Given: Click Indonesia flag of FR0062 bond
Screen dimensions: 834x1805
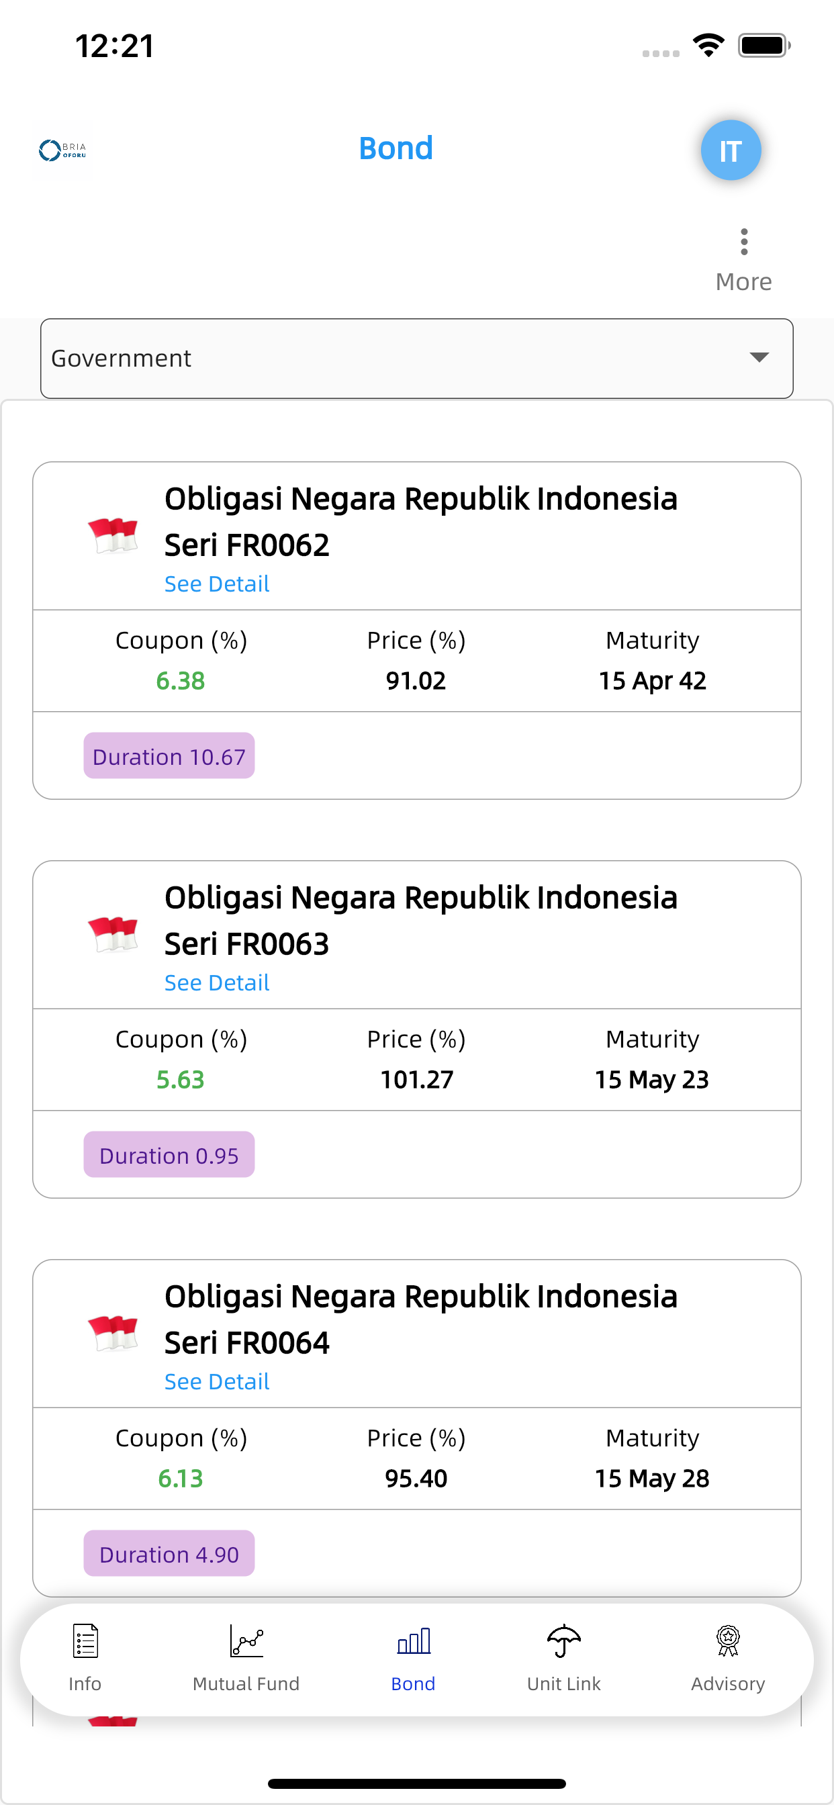Looking at the screenshot, I should (113, 535).
